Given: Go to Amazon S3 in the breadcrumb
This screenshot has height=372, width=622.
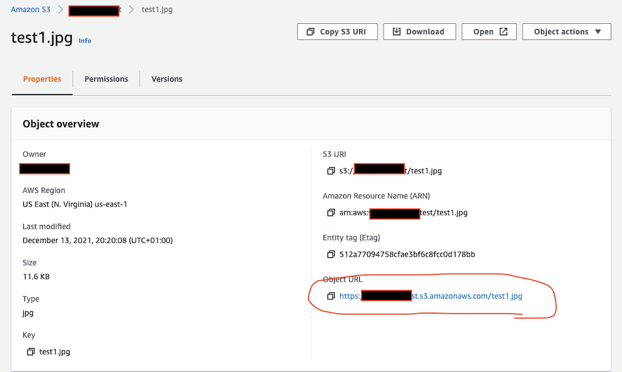Looking at the screenshot, I should click(30, 10).
